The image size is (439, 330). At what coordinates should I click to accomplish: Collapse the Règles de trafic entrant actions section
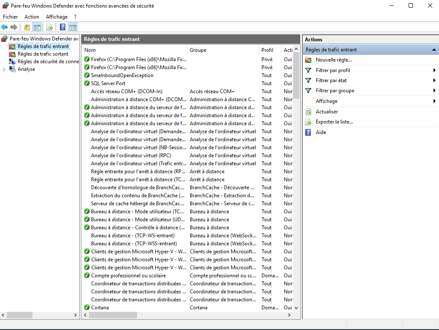(434, 50)
